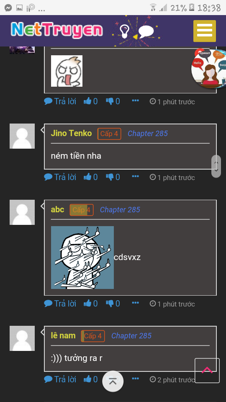Click the NetTruyen logo

click(56, 30)
